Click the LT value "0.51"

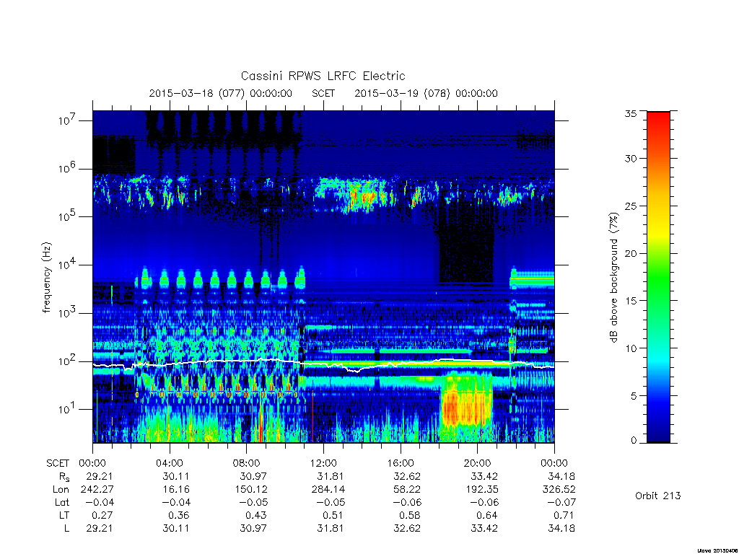(x=333, y=515)
